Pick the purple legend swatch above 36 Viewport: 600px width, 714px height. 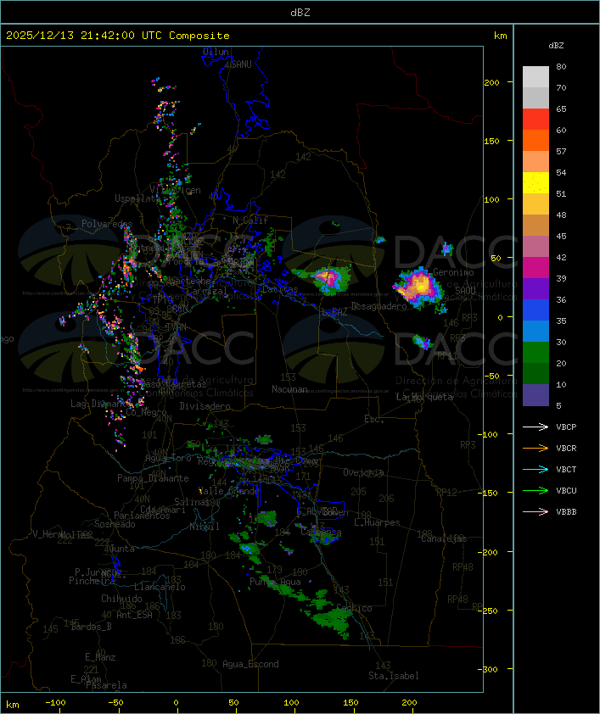click(x=536, y=289)
